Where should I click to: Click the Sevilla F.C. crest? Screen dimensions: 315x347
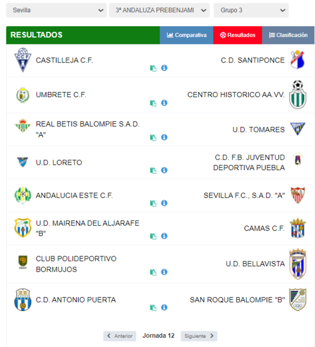(x=298, y=195)
